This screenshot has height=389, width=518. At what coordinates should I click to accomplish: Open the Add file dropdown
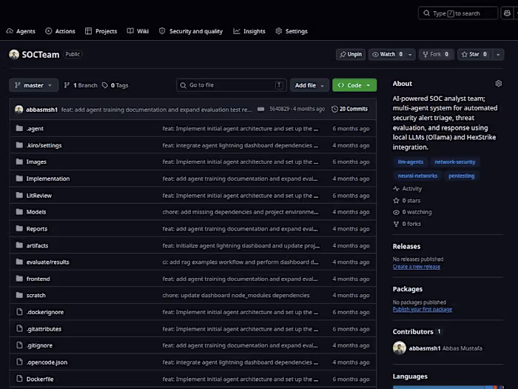coord(309,85)
